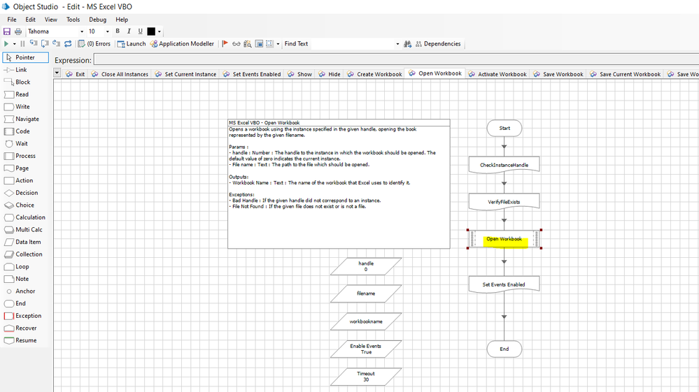Click the full screen view icon
This screenshot has width=699, height=392.
(259, 43)
